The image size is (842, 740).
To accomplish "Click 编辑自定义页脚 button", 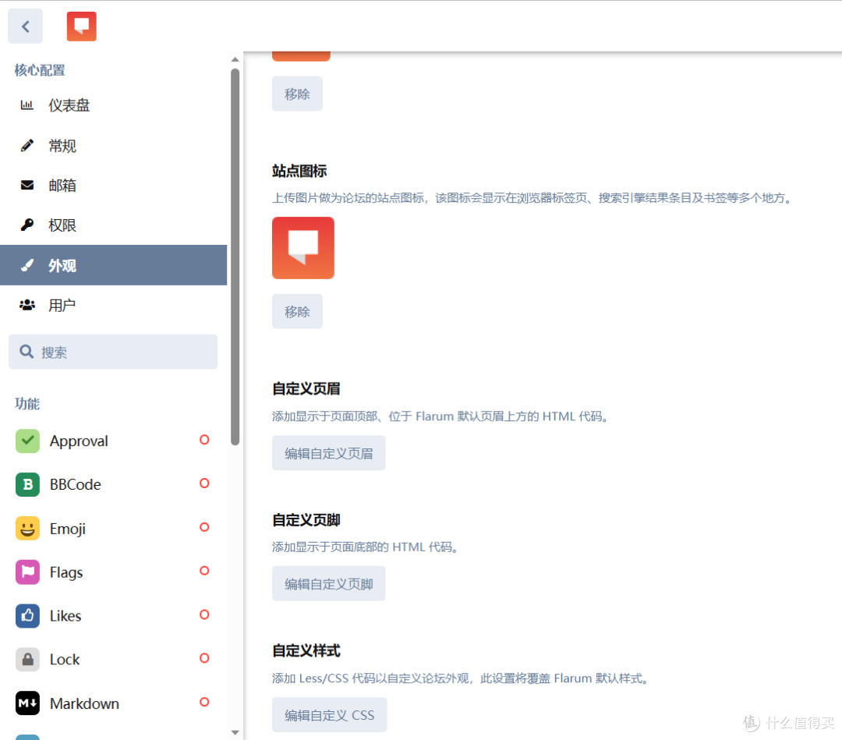I will pyautogui.click(x=329, y=584).
